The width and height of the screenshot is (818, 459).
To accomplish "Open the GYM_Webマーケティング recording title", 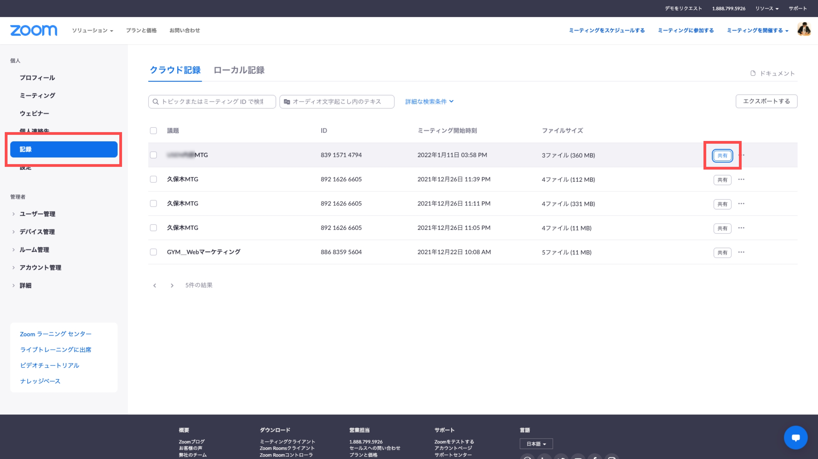I will click(203, 252).
